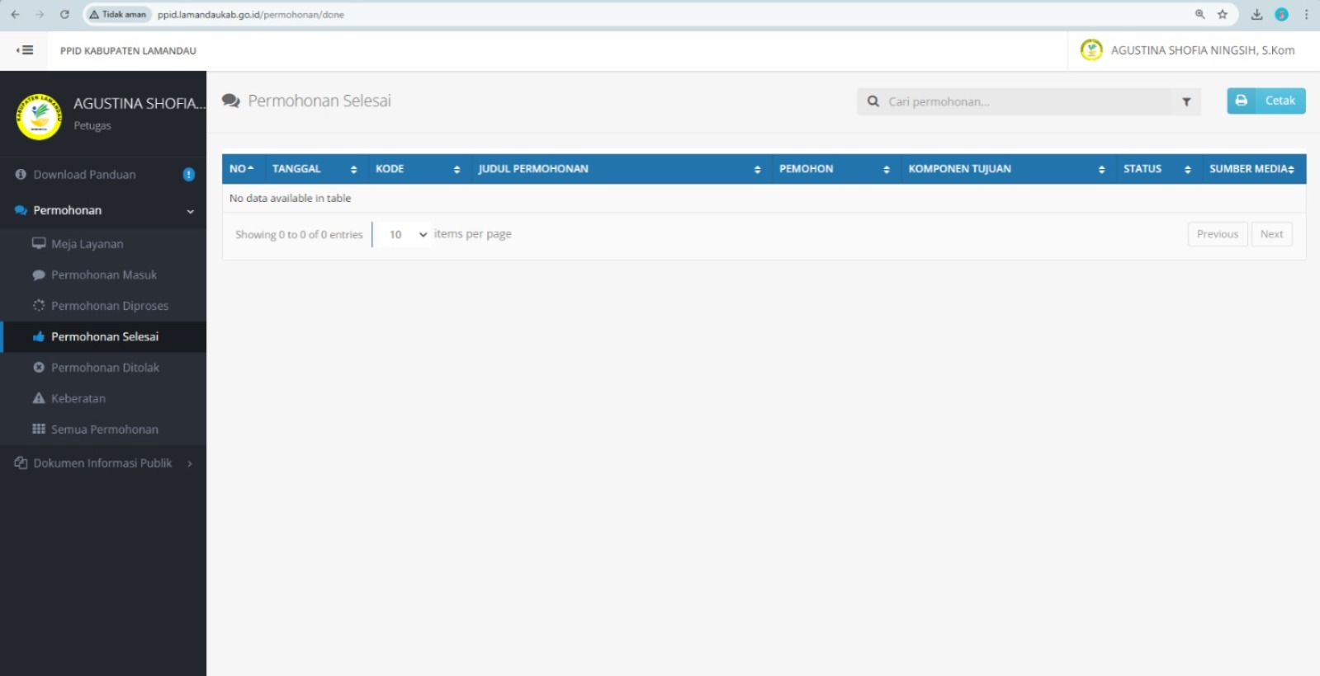Click the Cari permohonan search field
The height and width of the screenshot is (676, 1320).
[1028, 101]
